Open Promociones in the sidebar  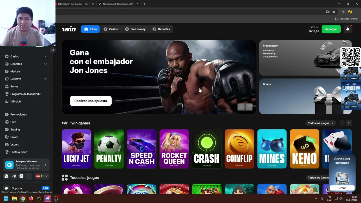[18, 114]
